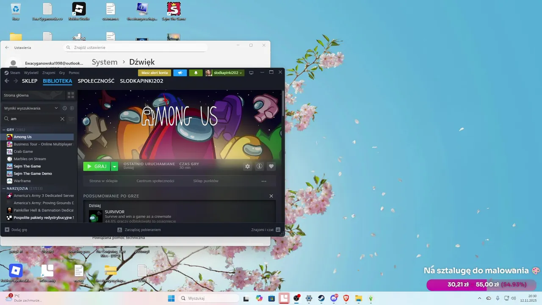The image size is (542, 305).
Task: Show hidden system tray icons
Action: pos(480,298)
